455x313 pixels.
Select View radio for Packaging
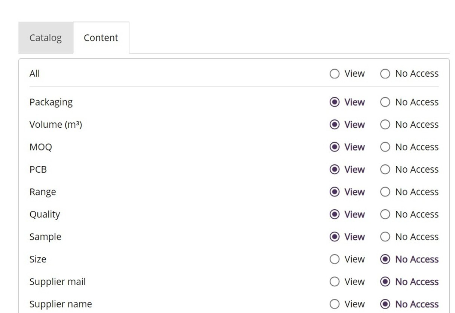pos(335,102)
